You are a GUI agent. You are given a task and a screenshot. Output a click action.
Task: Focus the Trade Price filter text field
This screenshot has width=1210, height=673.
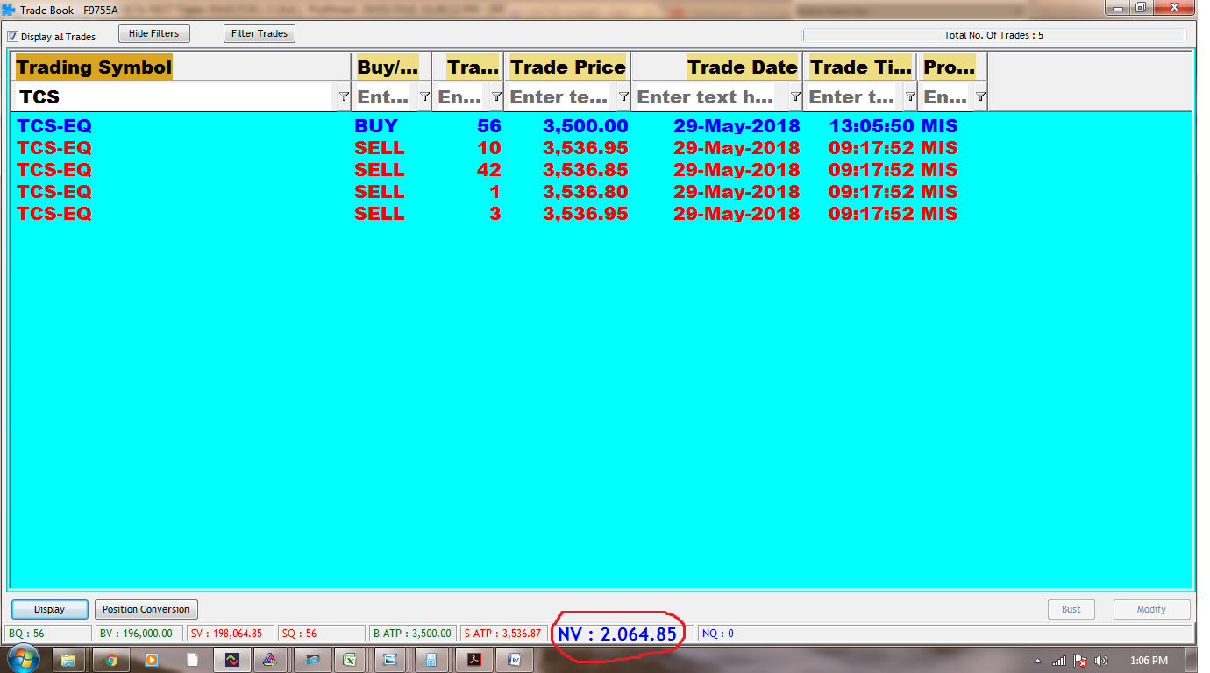(x=561, y=96)
